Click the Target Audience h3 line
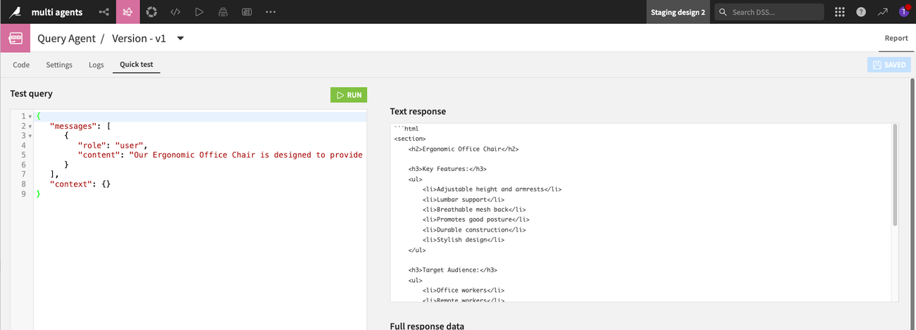The height and width of the screenshot is (330, 916). point(453,270)
